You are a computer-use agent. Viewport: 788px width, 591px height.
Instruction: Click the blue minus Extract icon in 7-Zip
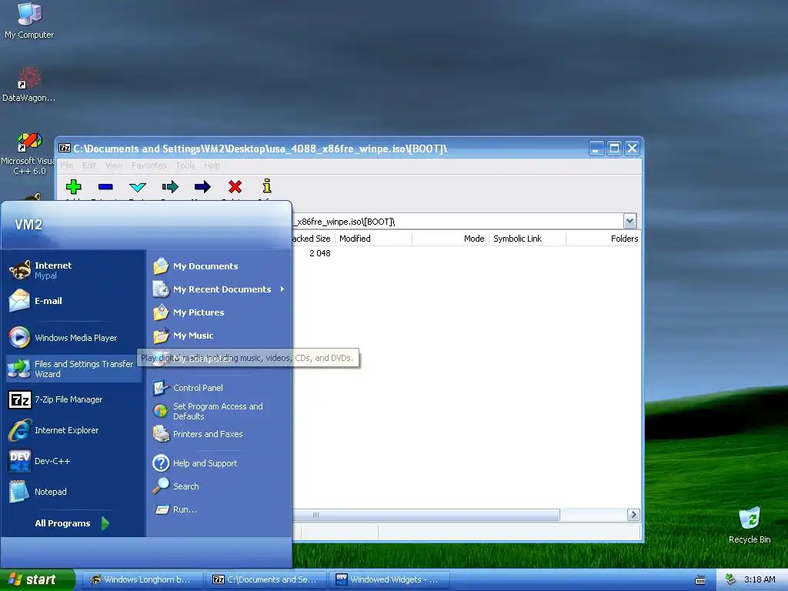pos(105,187)
